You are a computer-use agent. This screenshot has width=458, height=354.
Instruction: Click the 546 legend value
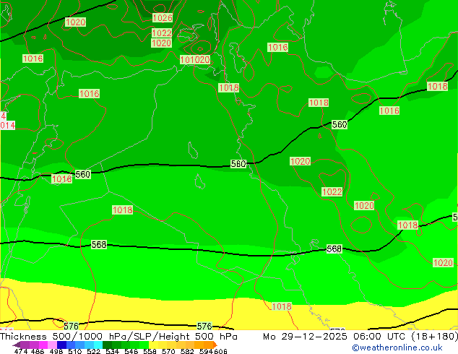point(131,351)
